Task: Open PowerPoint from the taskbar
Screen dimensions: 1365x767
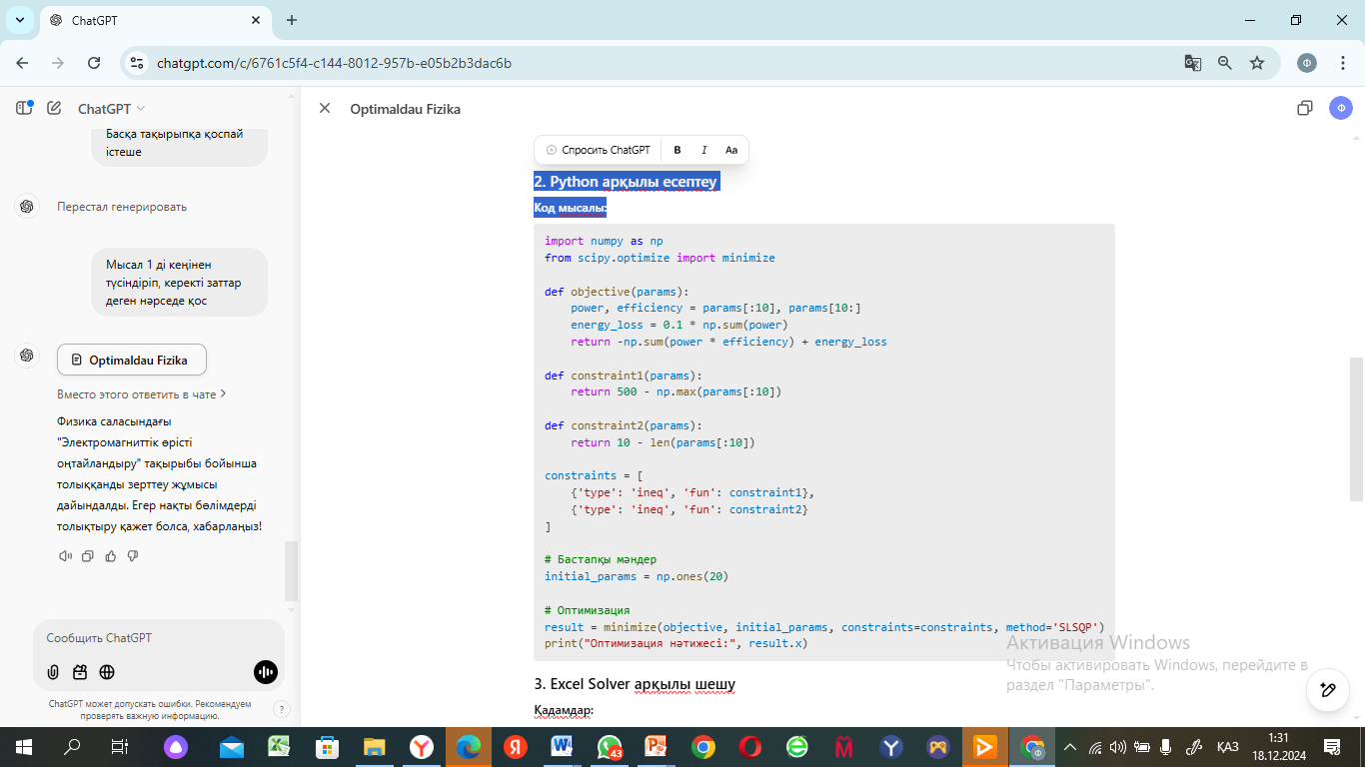Action: 656,747
